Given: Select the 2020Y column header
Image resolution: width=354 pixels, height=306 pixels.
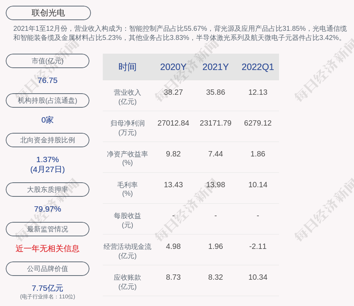Looking at the screenshot, I should tap(173, 67).
